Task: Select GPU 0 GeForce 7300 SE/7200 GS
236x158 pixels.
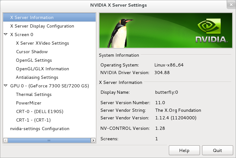Action: click(49, 86)
